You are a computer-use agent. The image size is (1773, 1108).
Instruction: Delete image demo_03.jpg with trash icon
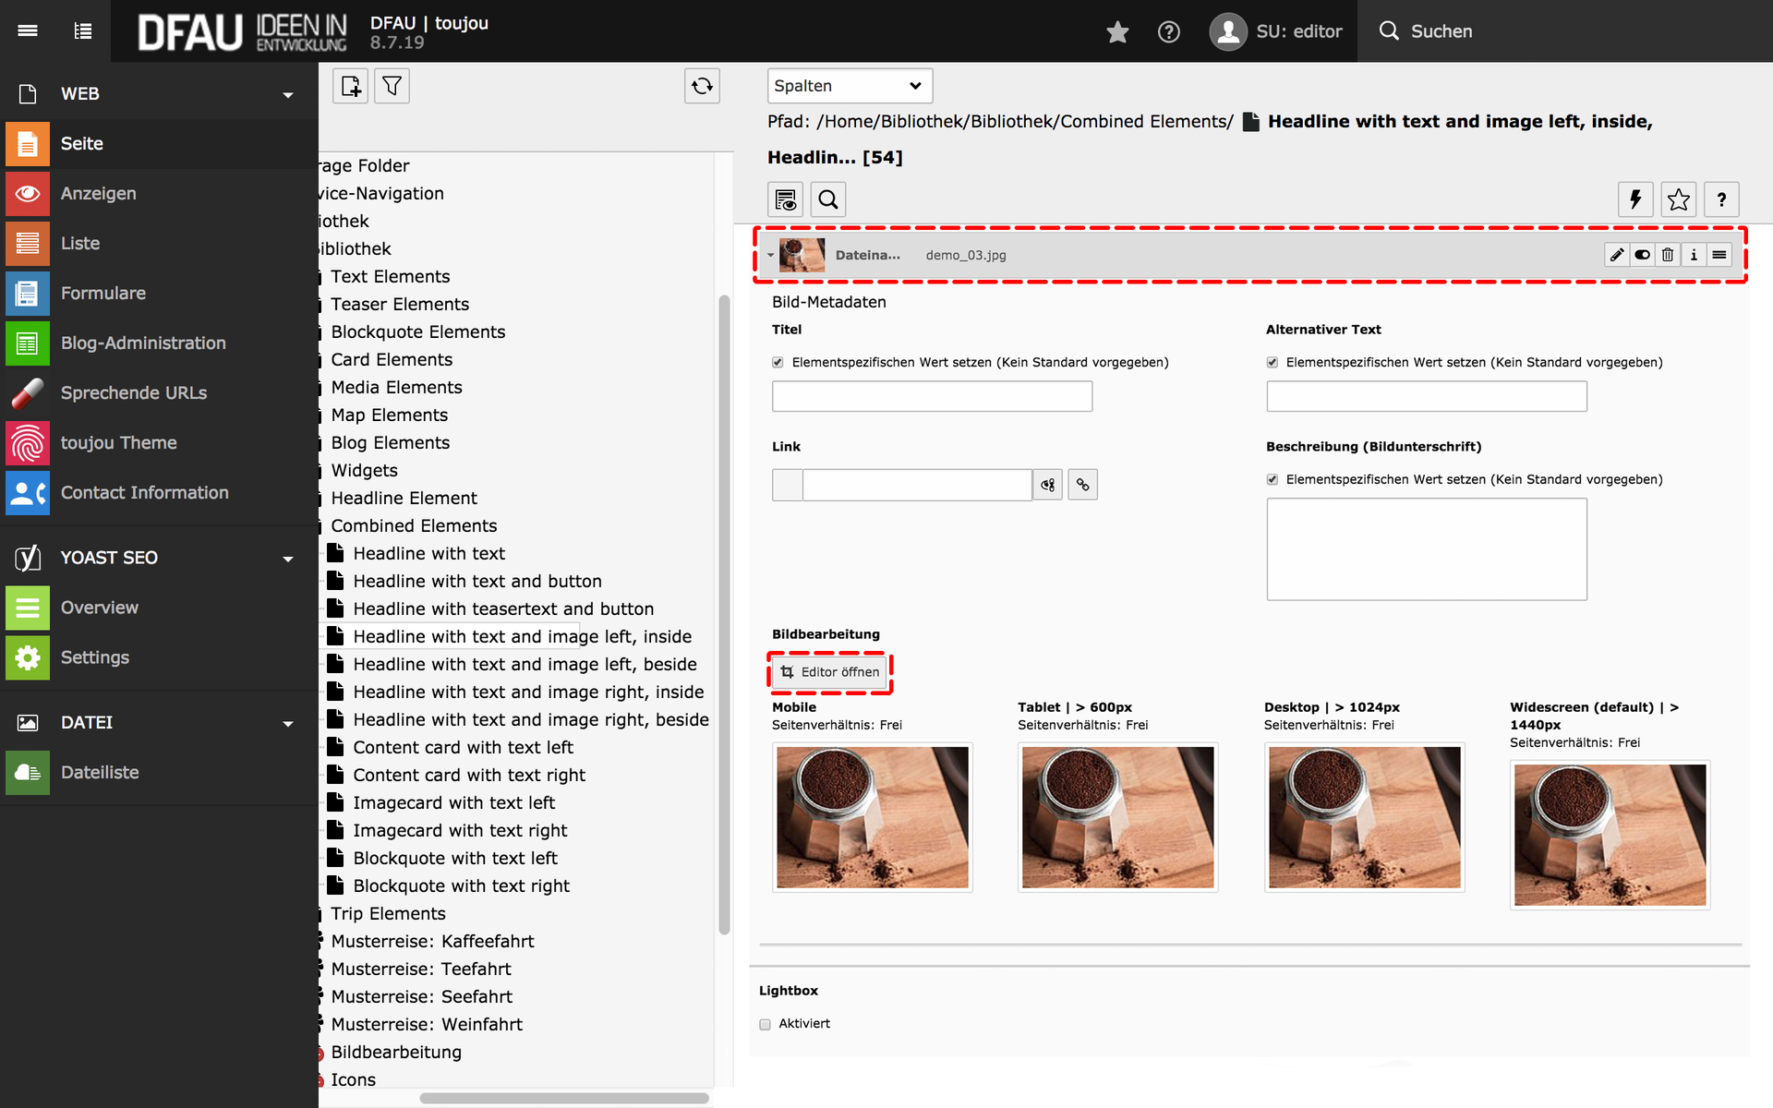[x=1668, y=255]
